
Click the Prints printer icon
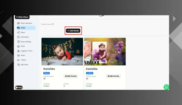coord(18,46)
